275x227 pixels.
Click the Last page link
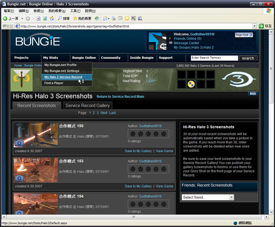tap(112, 113)
